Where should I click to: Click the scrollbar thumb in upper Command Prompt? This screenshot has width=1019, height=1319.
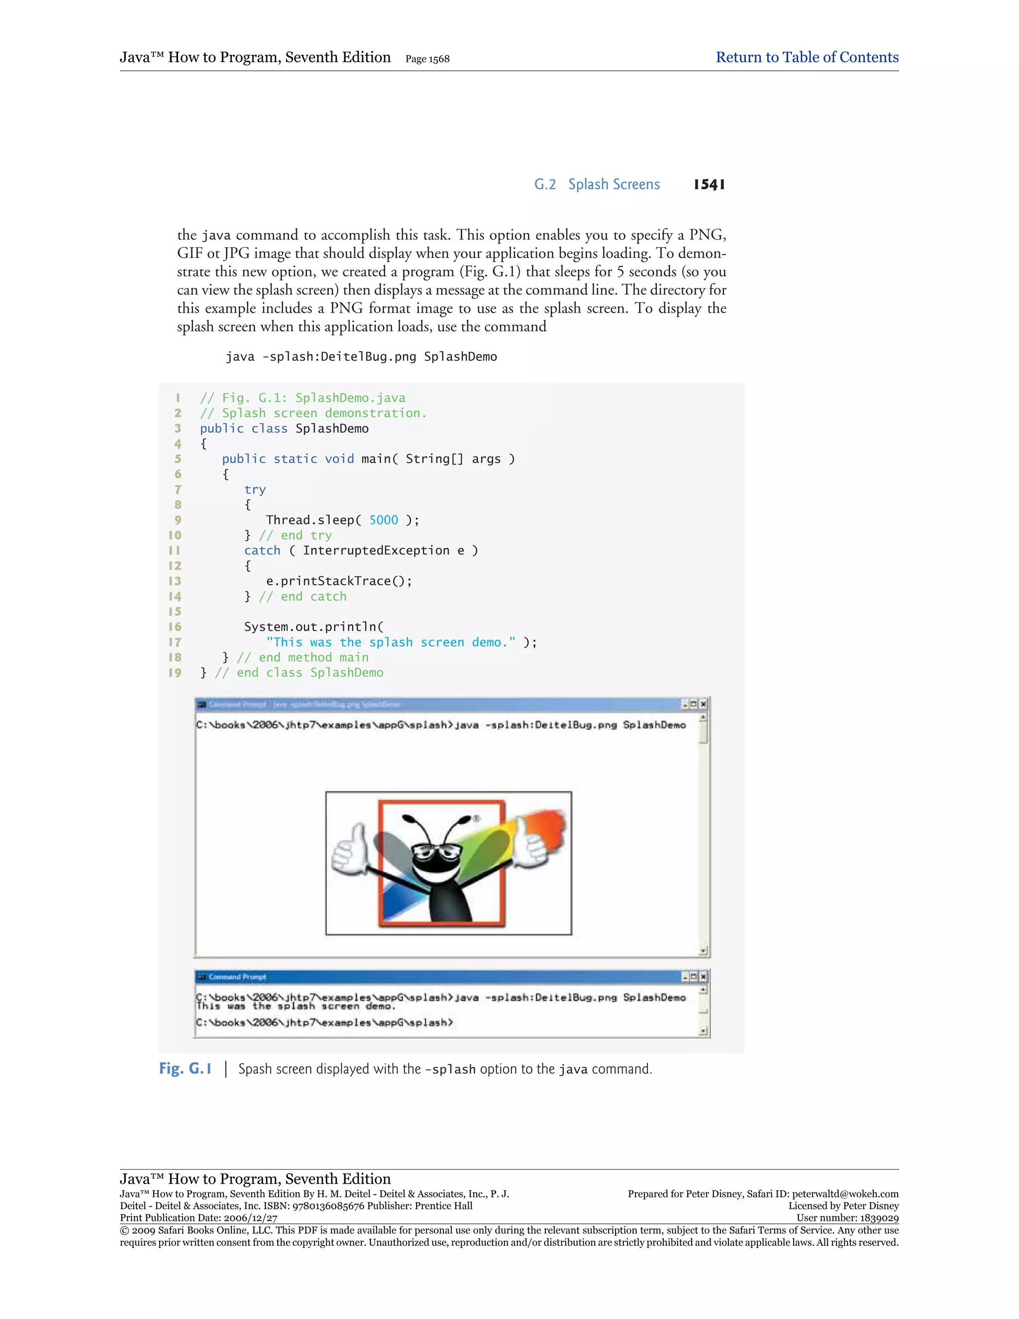(x=703, y=733)
